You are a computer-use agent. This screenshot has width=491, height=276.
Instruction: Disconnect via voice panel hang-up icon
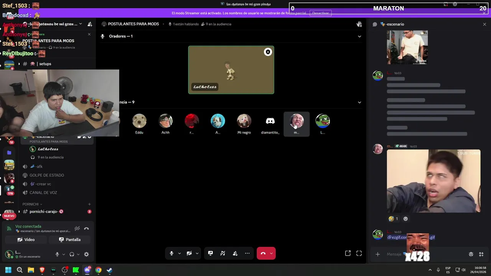coord(86,228)
